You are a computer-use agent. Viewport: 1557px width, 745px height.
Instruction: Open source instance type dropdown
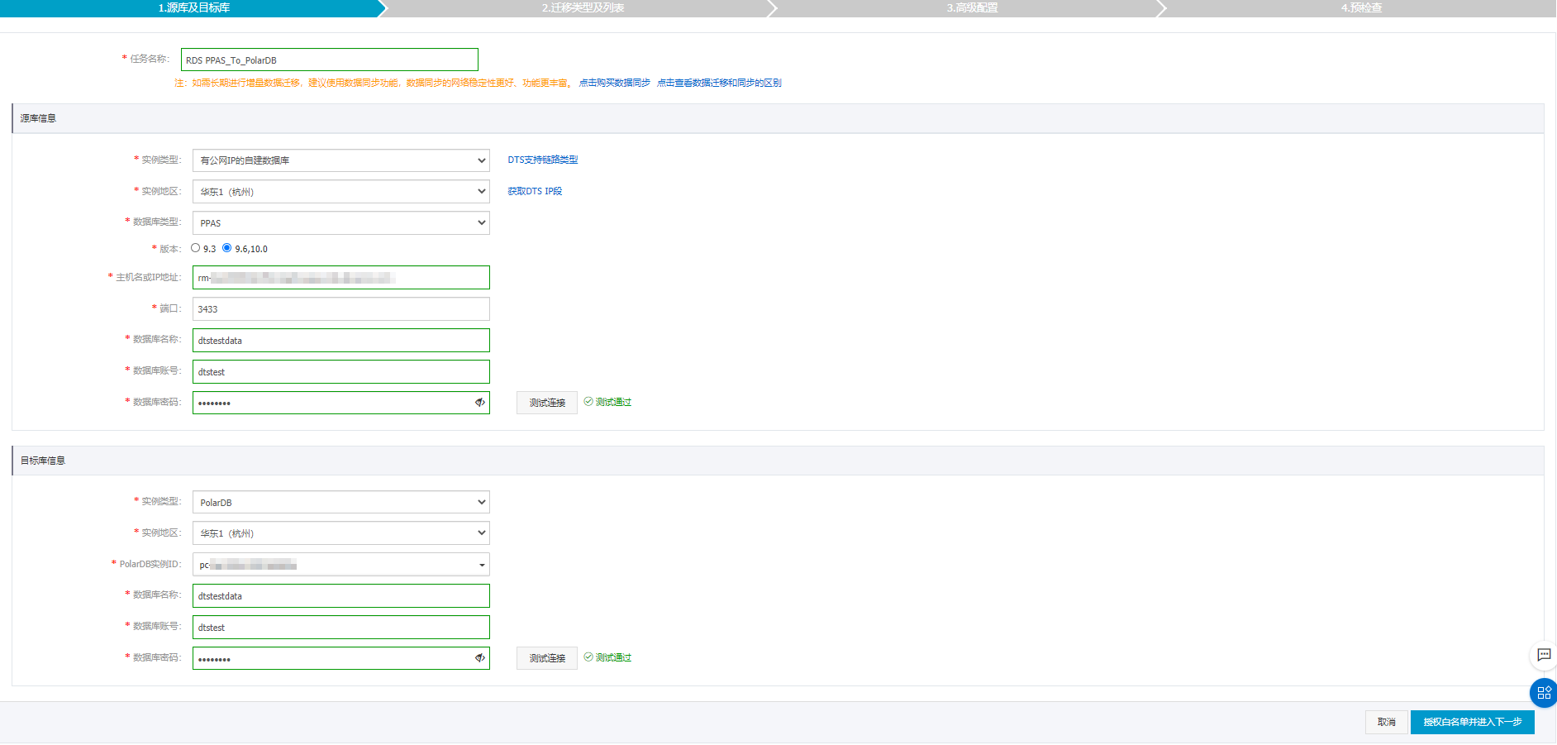341,160
